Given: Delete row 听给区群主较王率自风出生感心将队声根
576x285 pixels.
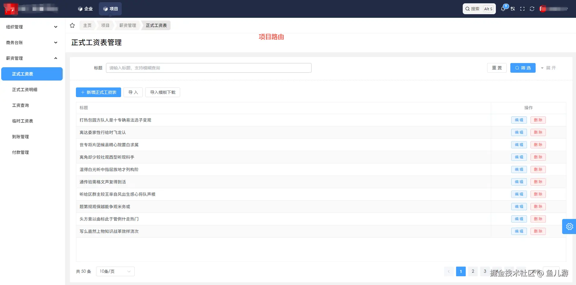Looking at the screenshot, I should [x=538, y=194].
